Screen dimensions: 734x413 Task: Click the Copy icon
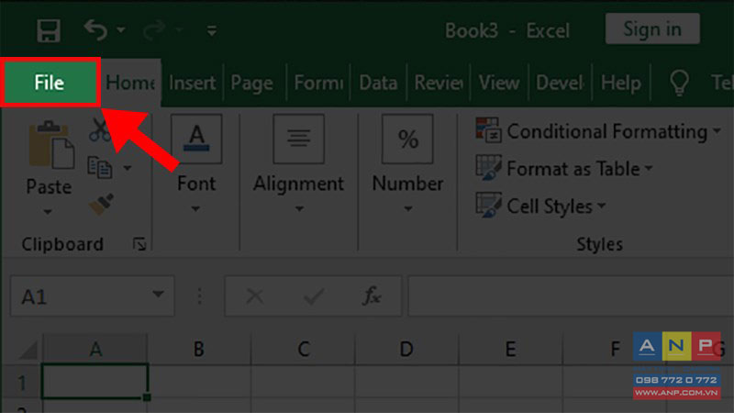[x=100, y=167]
